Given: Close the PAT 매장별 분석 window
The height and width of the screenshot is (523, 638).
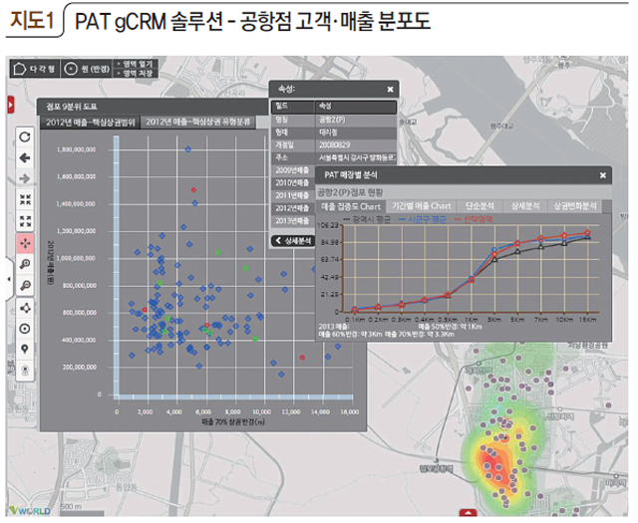Looking at the screenshot, I should (602, 175).
